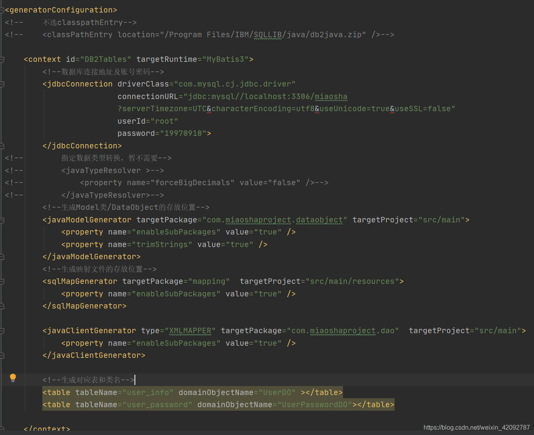Click fold marker at closing javaModelGenerator tag
The image size is (534, 435).
point(2,257)
